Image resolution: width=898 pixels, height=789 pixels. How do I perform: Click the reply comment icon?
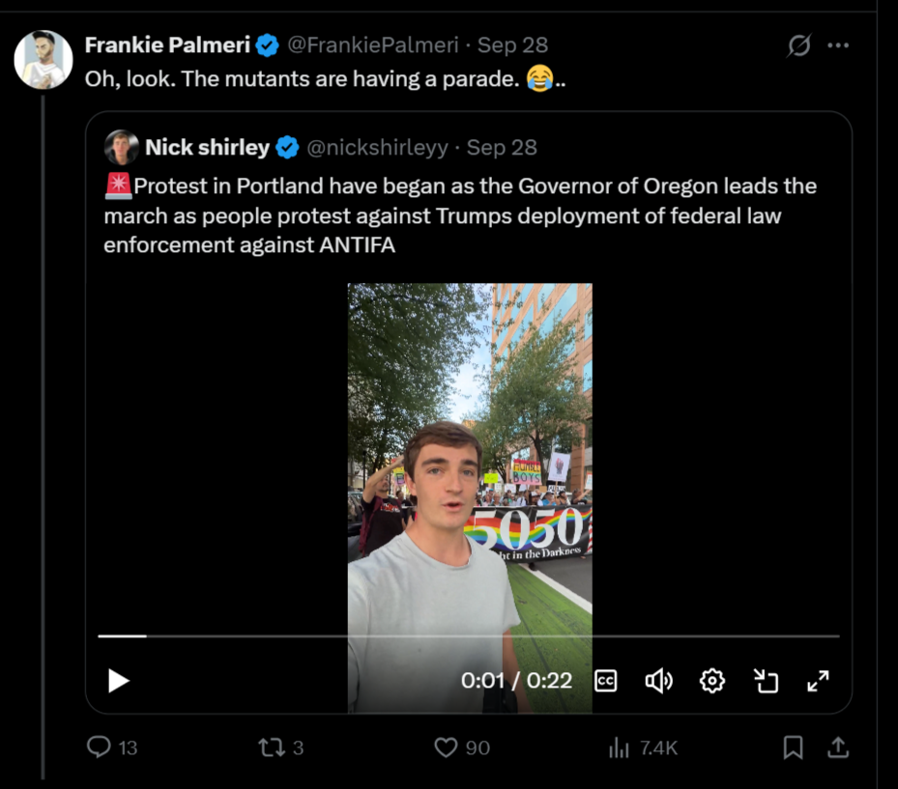coord(100,747)
